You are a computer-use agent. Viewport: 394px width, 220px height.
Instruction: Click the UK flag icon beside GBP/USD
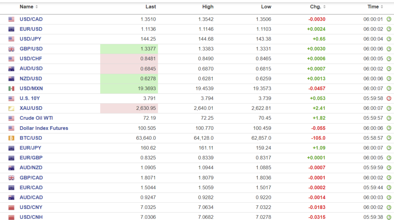coord(11,49)
